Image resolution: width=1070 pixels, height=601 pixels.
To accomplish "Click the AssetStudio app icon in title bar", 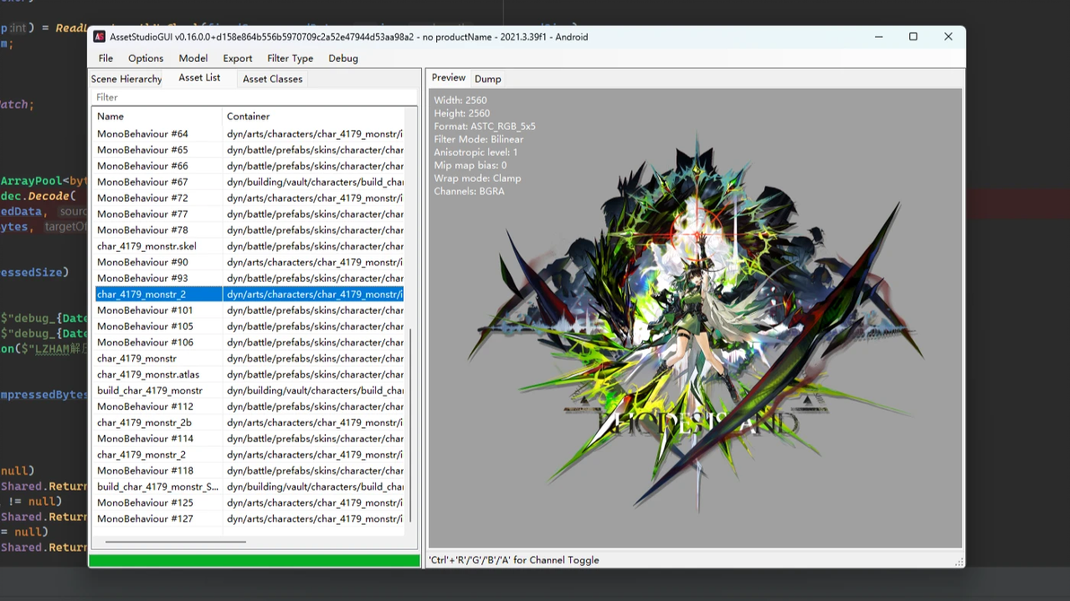I will (100, 37).
